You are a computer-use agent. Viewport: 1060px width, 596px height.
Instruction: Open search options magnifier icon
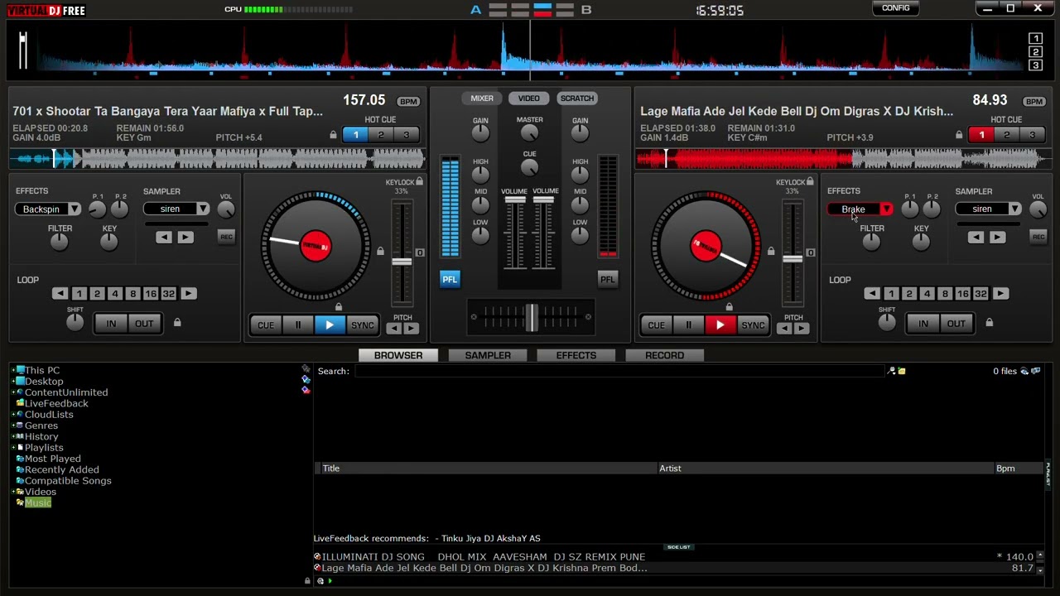click(x=892, y=372)
